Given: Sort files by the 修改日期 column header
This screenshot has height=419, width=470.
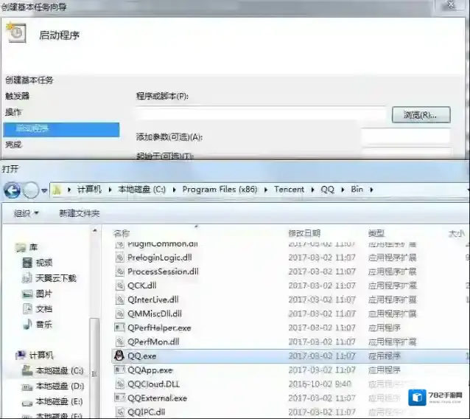Looking at the screenshot, I should click(304, 233).
